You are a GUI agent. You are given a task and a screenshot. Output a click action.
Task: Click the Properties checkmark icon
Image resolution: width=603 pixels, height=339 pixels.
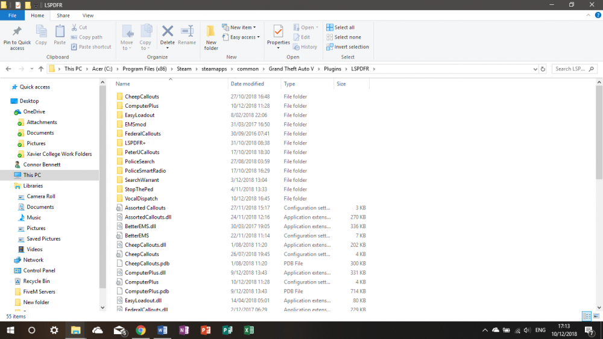click(278, 31)
